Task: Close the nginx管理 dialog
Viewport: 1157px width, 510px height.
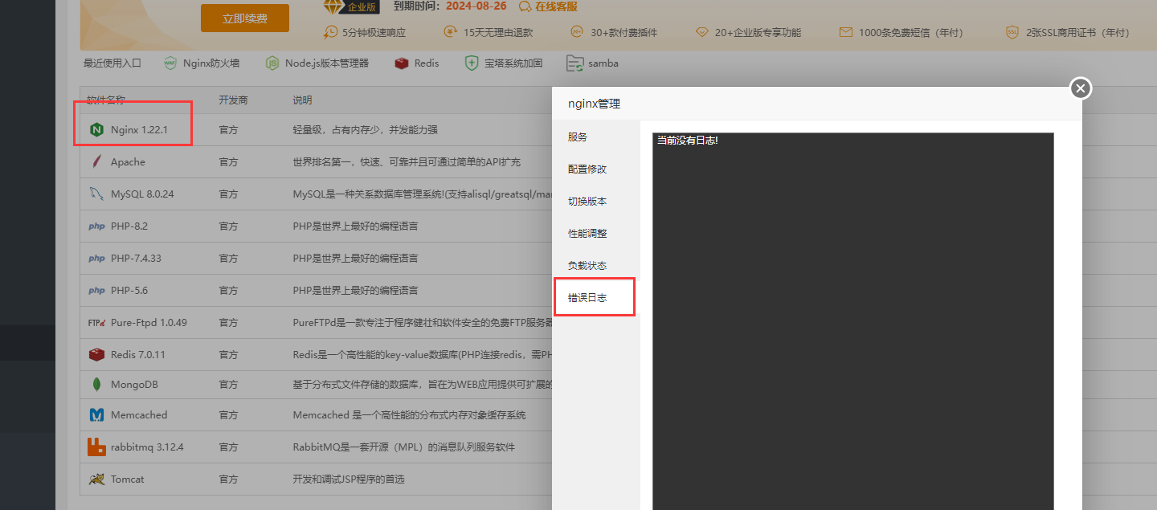Action: click(1081, 88)
